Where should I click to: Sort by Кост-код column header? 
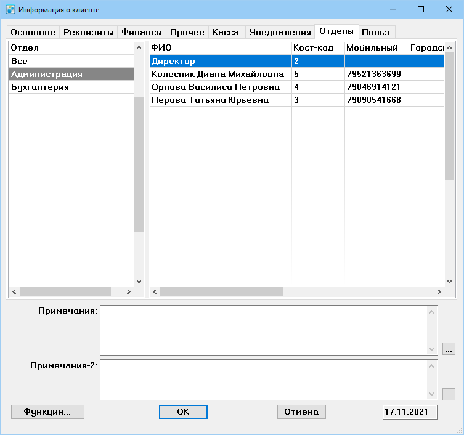click(318, 47)
